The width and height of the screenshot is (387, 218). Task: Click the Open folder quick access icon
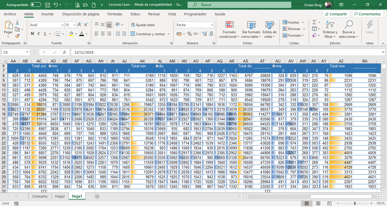pyautogui.click(x=85, y=5)
